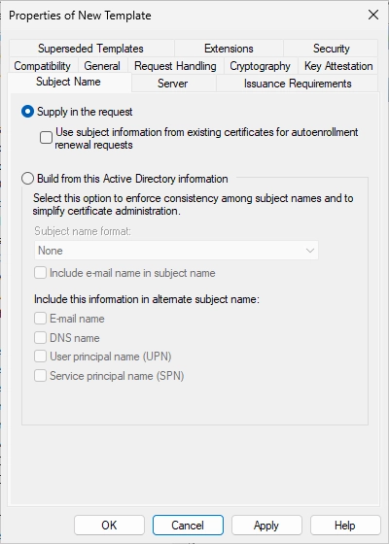Confirm the dialog with the OK button
The height and width of the screenshot is (544, 389).
[x=109, y=526]
